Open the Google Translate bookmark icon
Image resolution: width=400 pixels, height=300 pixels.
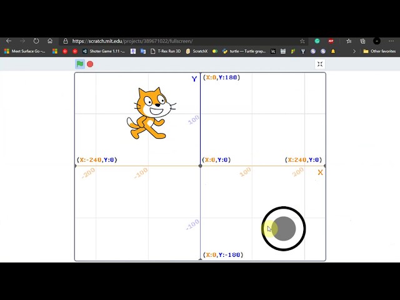pos(143,51)
